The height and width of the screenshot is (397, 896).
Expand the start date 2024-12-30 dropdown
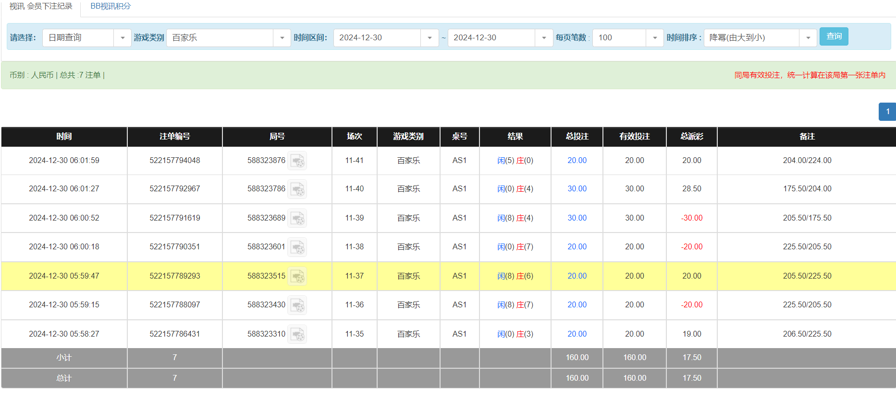coord(430,38)
